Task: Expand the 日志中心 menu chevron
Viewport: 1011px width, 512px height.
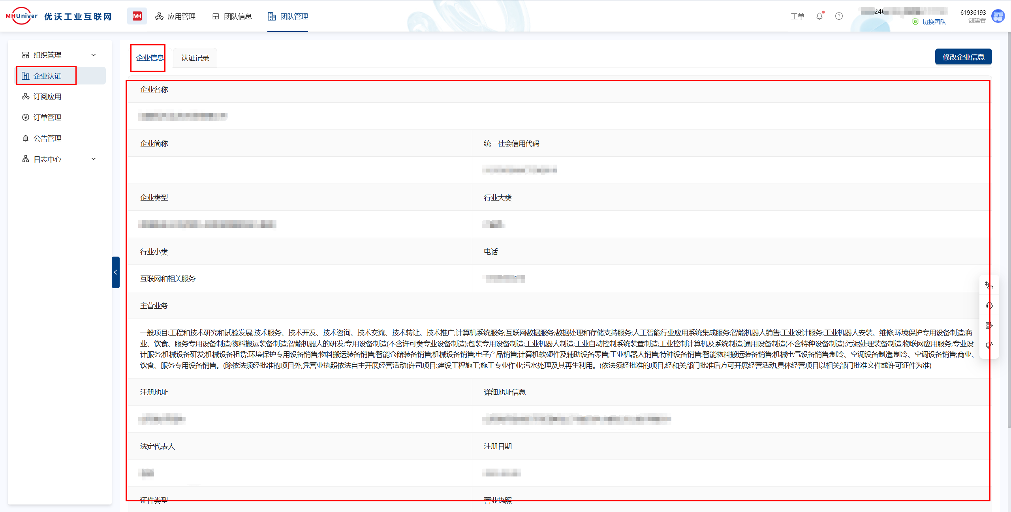Action: pos(94,159)
